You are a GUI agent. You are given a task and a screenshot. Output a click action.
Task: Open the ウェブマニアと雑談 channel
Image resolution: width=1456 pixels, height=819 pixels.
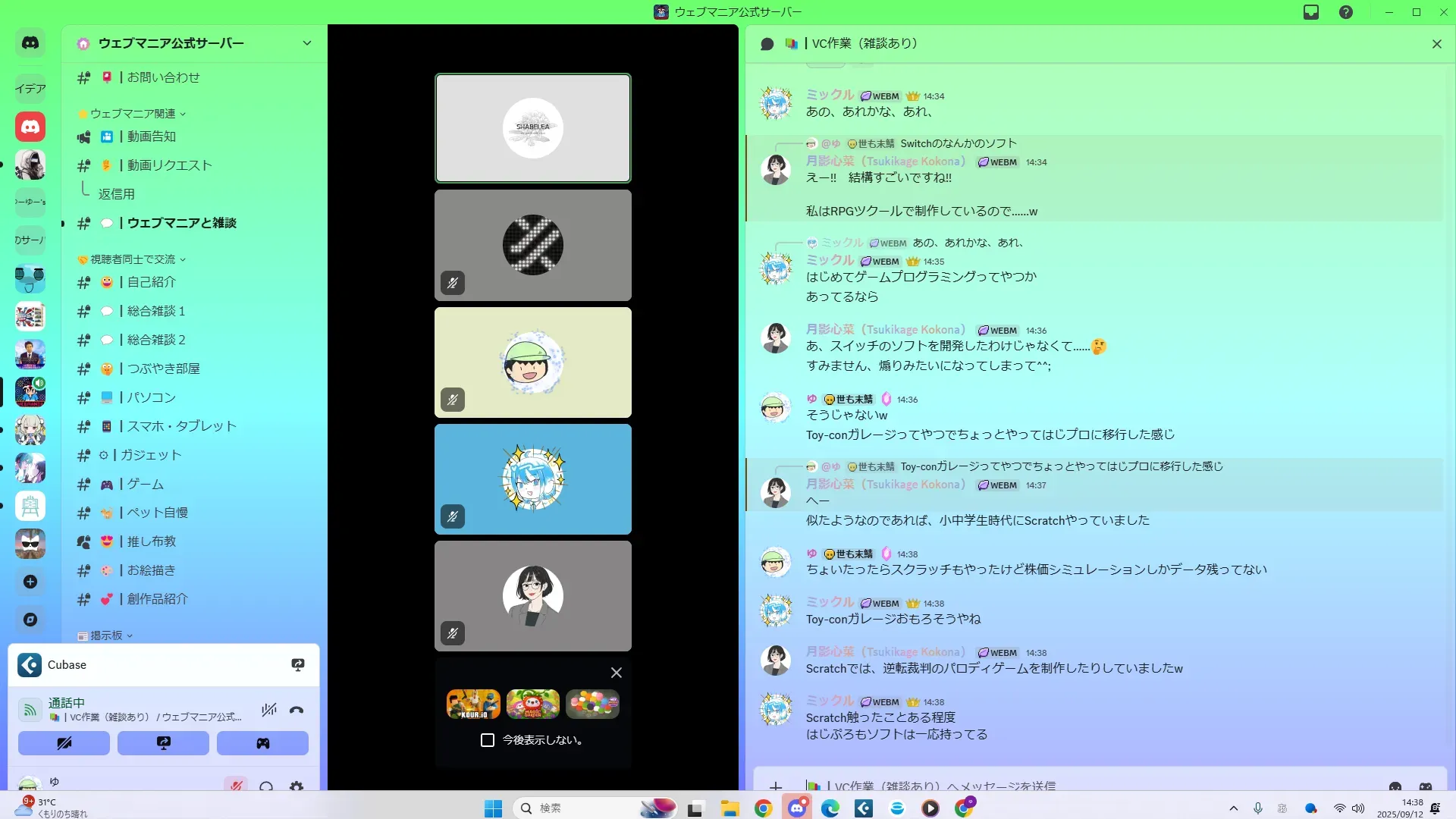[x=181, y=223]
